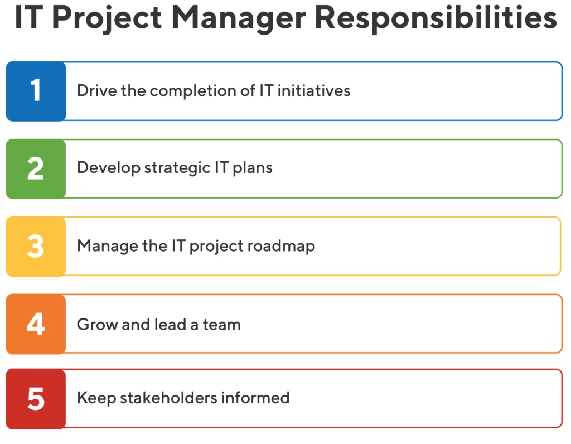Click empty space inside the yellow-bordered box
The width and height of the screenshot is (571, 444).
click(437, 247)
